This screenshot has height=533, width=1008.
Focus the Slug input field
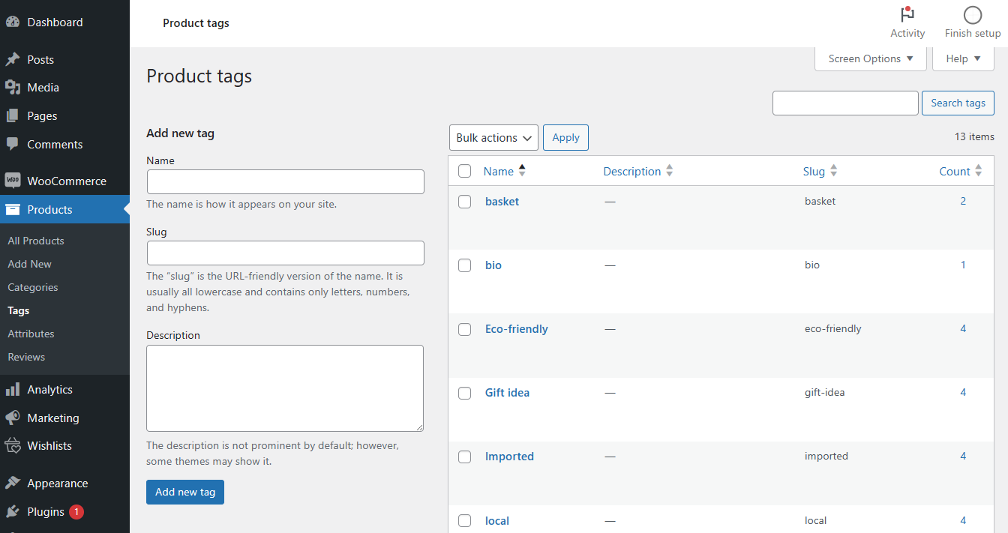(286, 253)
